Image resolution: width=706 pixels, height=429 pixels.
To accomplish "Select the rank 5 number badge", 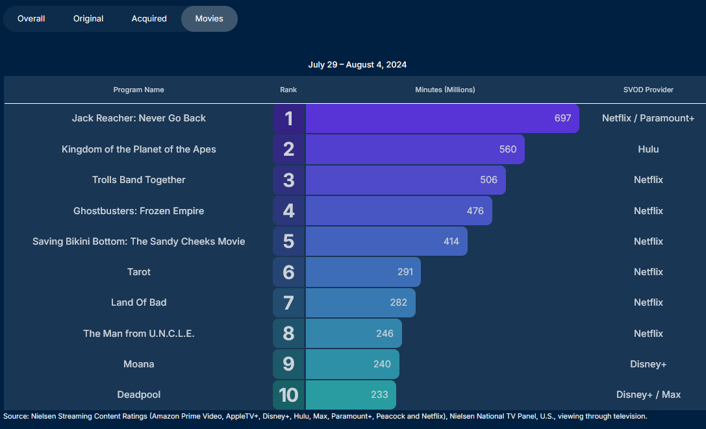I will pos(289,241).
